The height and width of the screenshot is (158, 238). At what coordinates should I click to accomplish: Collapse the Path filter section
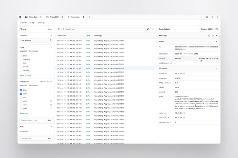pyautogui.click(x=51, y=127)
